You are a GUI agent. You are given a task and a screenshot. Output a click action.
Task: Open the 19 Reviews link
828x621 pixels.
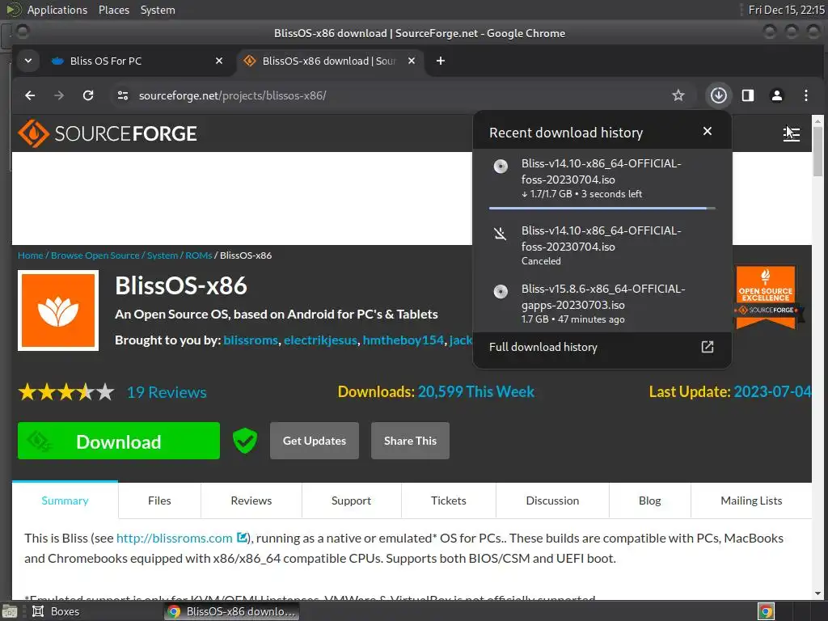point(167,392)
